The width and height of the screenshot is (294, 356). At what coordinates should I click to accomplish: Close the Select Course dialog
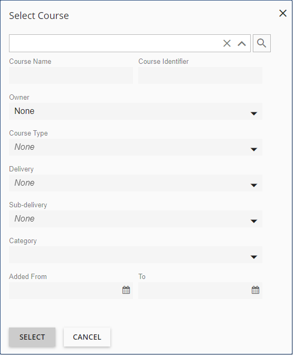[283, 13]
